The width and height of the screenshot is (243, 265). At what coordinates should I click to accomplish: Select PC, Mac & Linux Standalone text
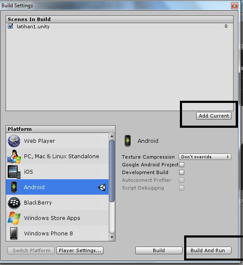(x=61, y=157)
